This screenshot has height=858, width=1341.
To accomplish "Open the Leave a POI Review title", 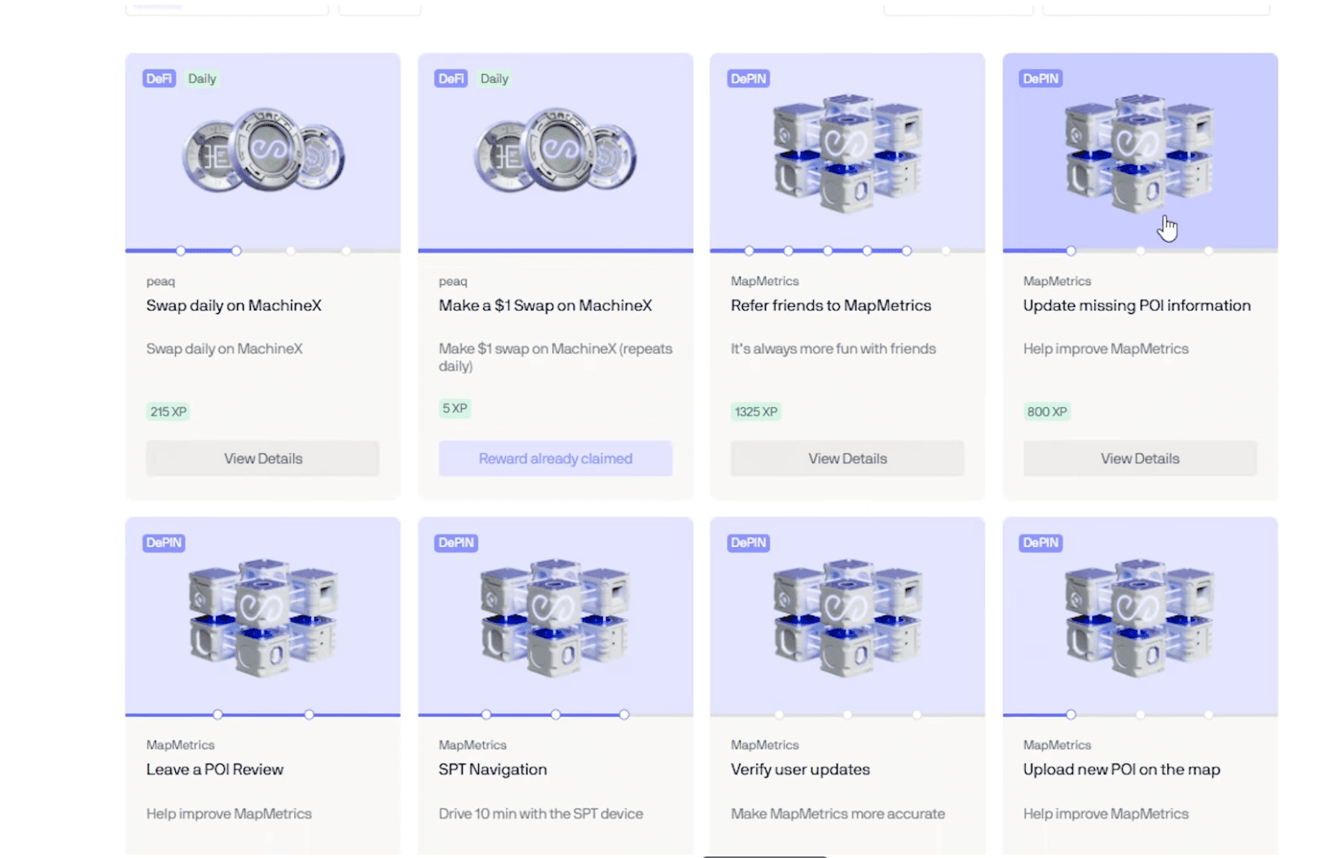I will pyautogui.click(x=215, y=769).
